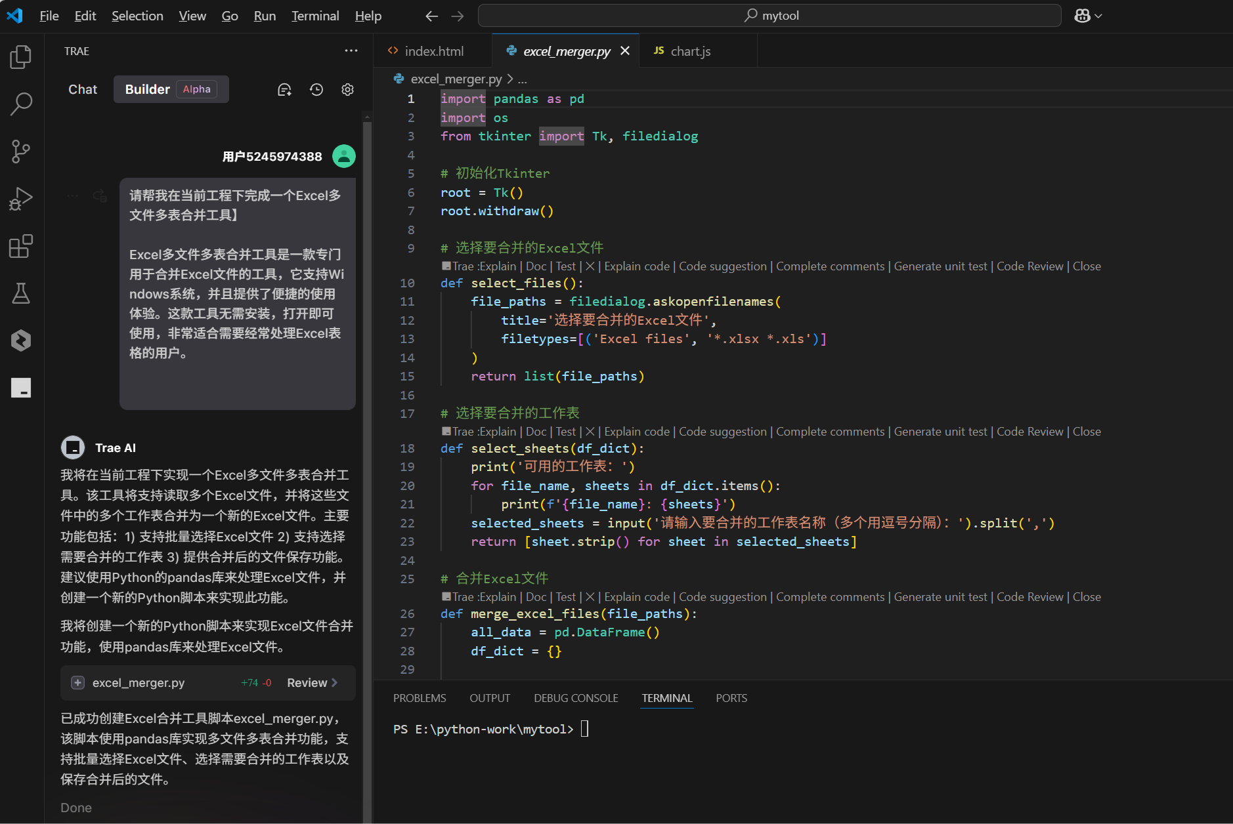
Task: Open the Run and Debug view
Action: pyautogui.click(x=21, y=199)
